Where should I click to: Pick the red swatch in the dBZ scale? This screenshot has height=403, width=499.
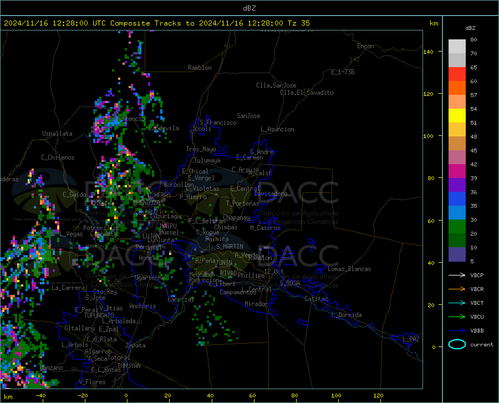[x=457, y=74]
